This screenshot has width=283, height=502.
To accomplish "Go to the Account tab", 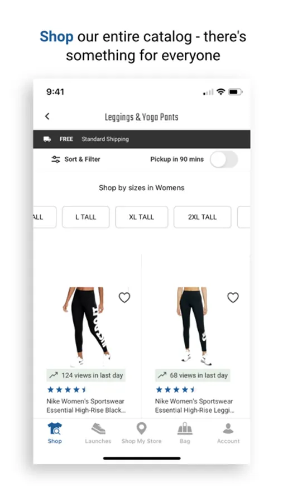I will coord(228,433).
